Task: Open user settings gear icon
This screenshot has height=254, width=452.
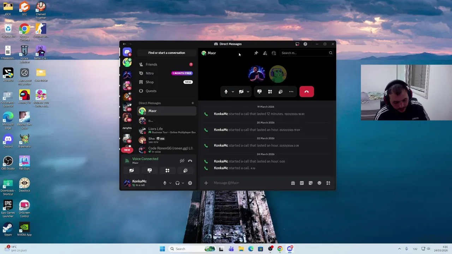Action: 190,183
